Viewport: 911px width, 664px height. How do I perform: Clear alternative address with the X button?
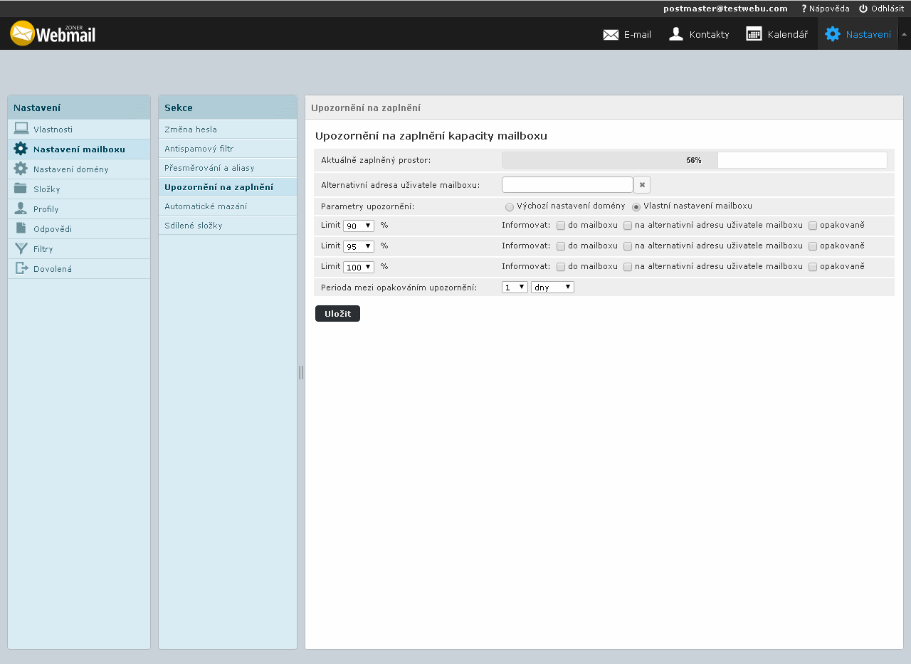pos(642,185)
